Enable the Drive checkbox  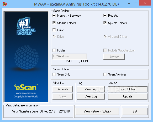(54, 30)
